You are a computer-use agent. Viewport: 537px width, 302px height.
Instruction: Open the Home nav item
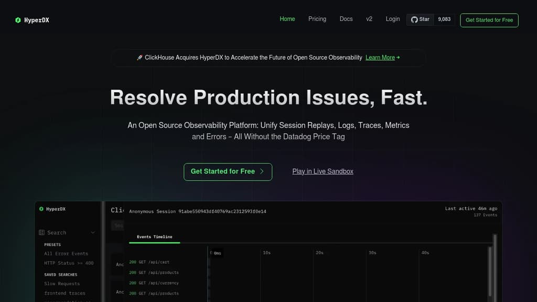tap(287, 19)
